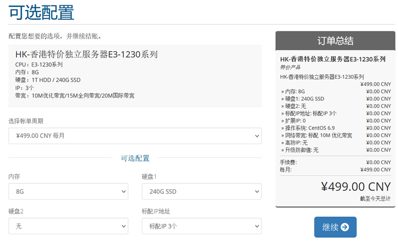Click the 特价产品 label in the order summary

290,67
